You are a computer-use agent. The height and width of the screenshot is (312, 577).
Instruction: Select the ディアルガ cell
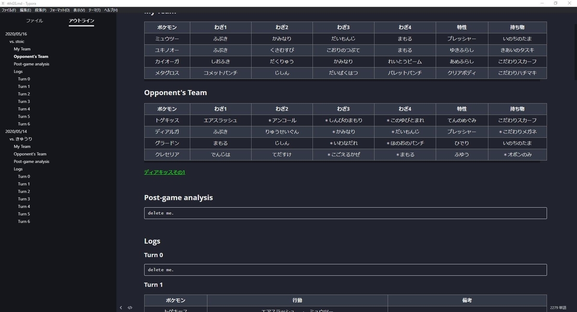(x=167, y=132)
